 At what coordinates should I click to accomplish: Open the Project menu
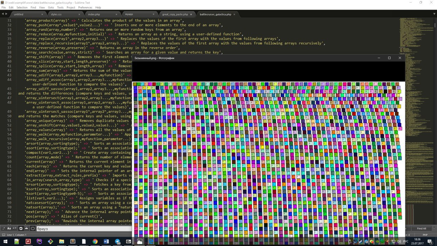point(71,7)
